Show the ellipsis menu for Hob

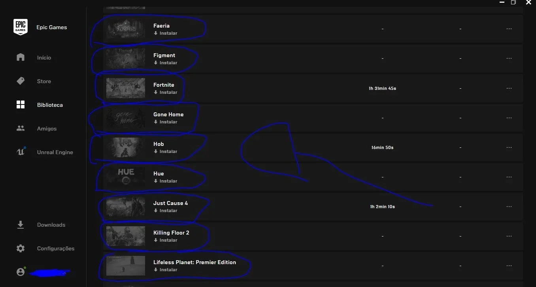pos(509,147)
